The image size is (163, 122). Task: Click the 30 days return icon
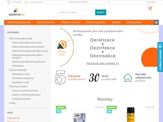tap(94, 78)
